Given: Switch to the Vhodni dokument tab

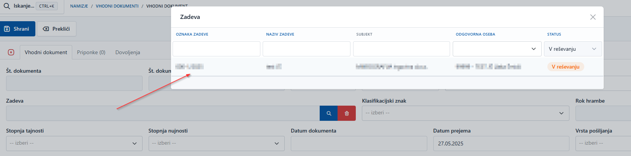Looking at the screenshot, I should [x=46, y=52].
